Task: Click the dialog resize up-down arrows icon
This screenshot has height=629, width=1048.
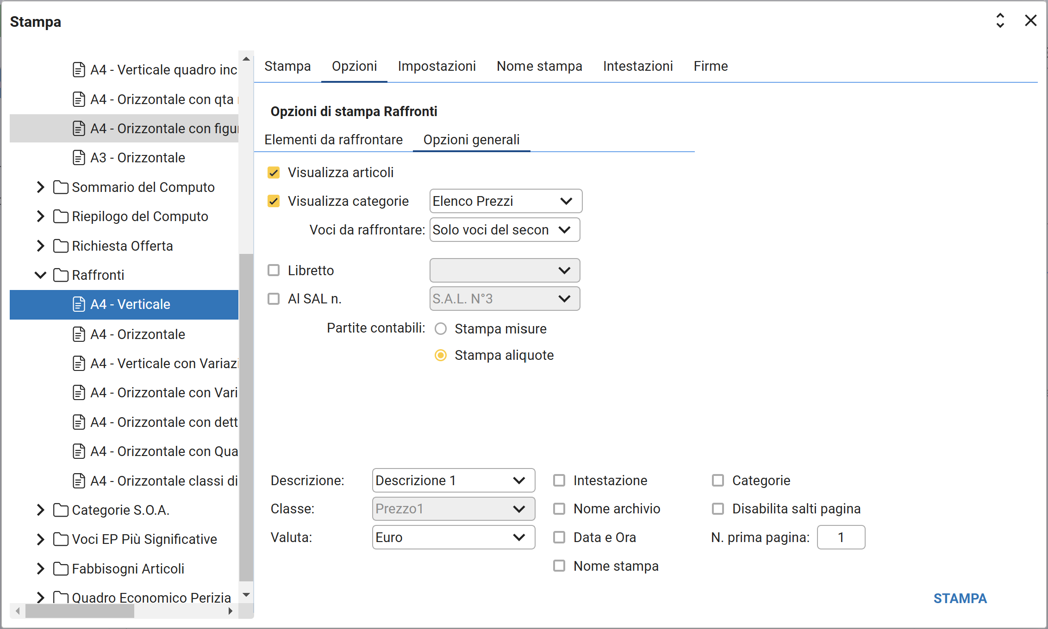Action: point(1000,21)
